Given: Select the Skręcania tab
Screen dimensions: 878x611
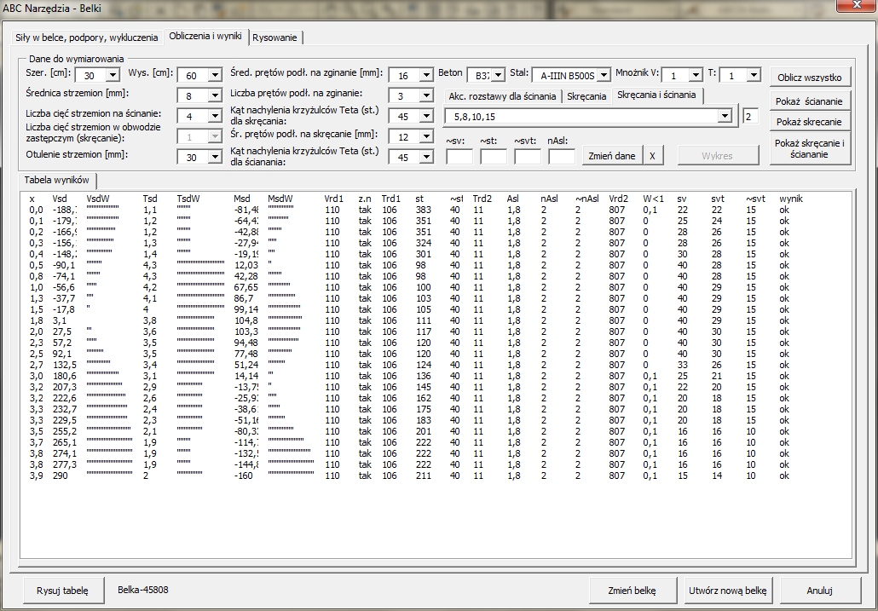Looking at the screenshot, I should point(586,96).
